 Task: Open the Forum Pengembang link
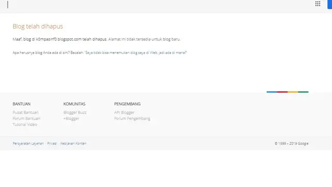point(132,118)
